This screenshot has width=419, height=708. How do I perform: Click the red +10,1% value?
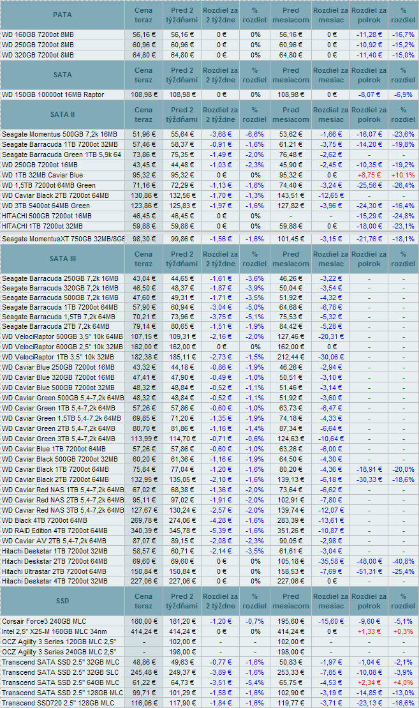pos(403,175)
